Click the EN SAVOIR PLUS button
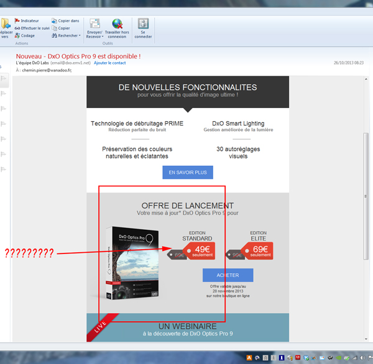The height and width of the screenshot is (364, 373). click(x=188, y=172)
